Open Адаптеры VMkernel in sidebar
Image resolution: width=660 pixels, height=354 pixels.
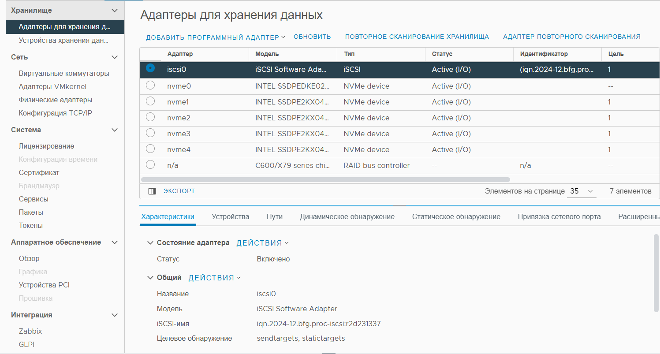pos(52,87)
